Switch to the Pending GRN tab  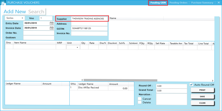(158, 3)
